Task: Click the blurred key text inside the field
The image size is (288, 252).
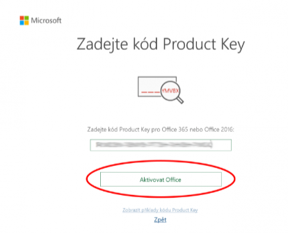Action: tap(154, 145)
